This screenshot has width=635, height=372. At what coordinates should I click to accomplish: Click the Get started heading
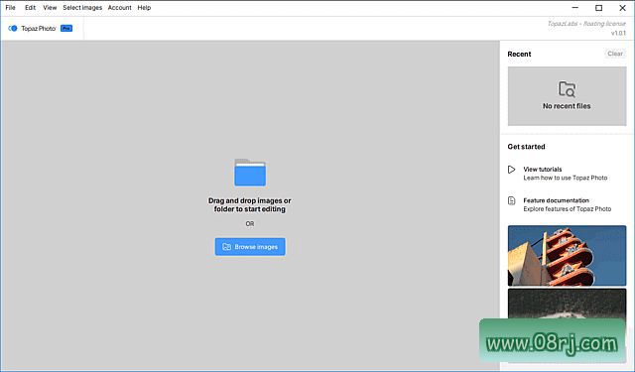tap(526, 147)
